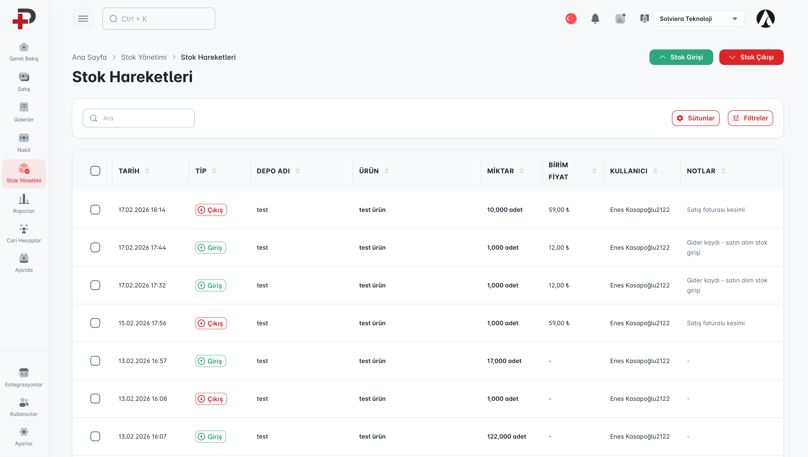This screenshot has height=457, width=808.
Task: Open Entegrasyonlar in the sidebar
Action: [24, 378]
